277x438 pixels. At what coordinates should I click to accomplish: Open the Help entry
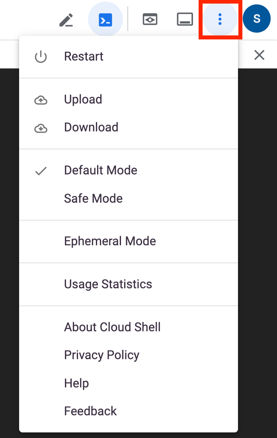[76, 383]
